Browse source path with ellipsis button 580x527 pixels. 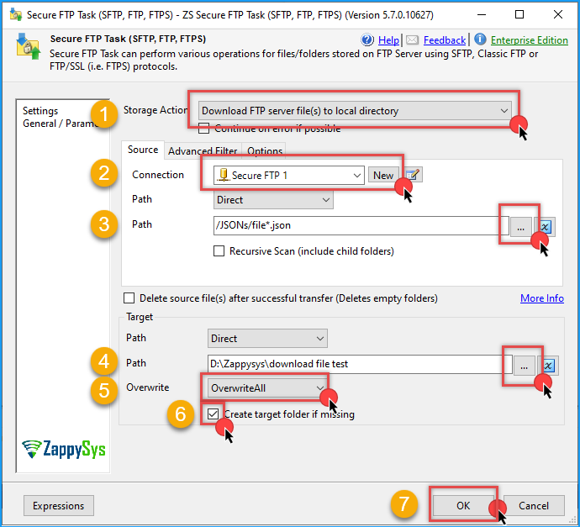(x=521, y=226)
